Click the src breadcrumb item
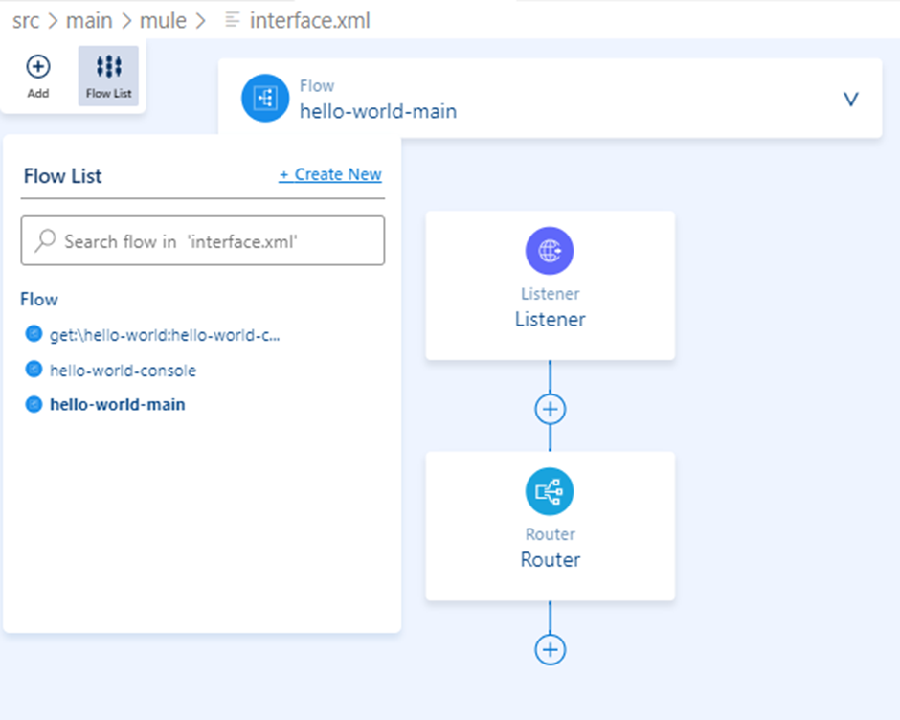 click(26, 20)
